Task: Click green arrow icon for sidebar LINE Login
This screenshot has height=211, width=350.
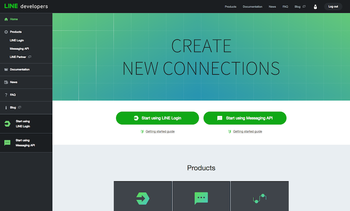Action: (x=7, y=124)
